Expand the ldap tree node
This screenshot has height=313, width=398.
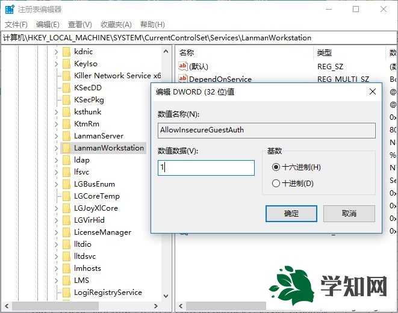coord(56,160)
